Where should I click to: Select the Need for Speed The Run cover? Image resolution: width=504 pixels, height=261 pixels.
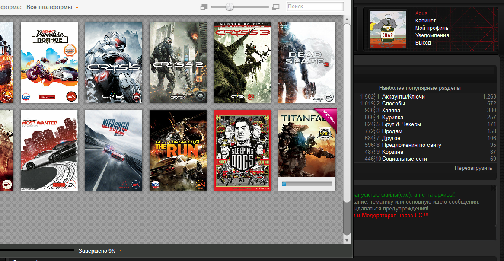click(x=178, y=150)
